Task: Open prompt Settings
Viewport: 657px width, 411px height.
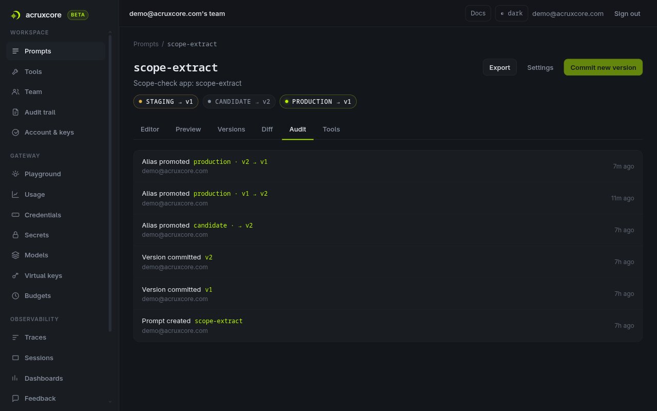Action: (540, 67)
